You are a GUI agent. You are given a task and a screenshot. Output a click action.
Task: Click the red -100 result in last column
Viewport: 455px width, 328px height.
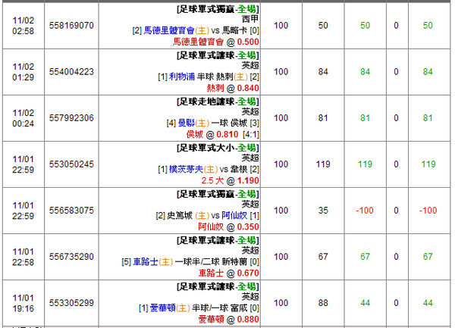coord(428,211)
